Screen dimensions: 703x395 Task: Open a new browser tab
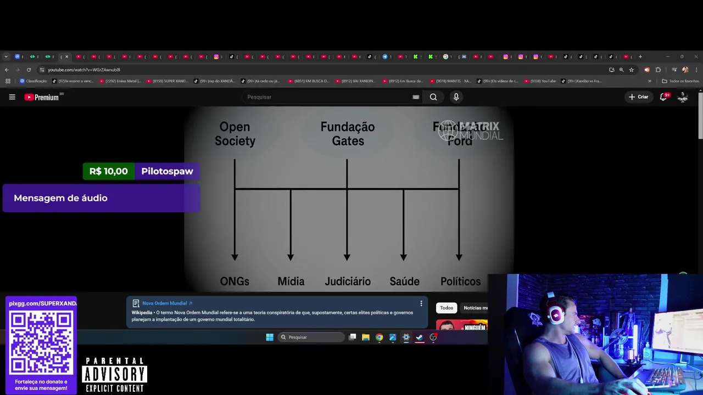coord(640,57)
